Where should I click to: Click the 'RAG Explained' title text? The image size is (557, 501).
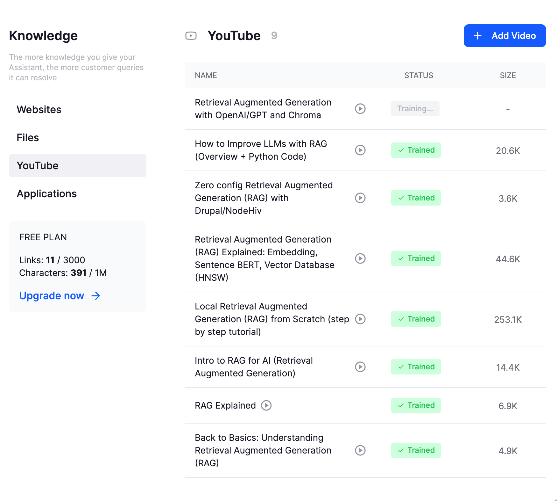point(225,405)
